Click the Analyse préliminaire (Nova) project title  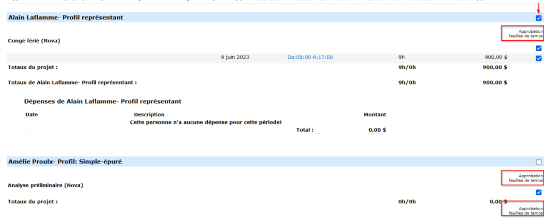click(46, 185)
